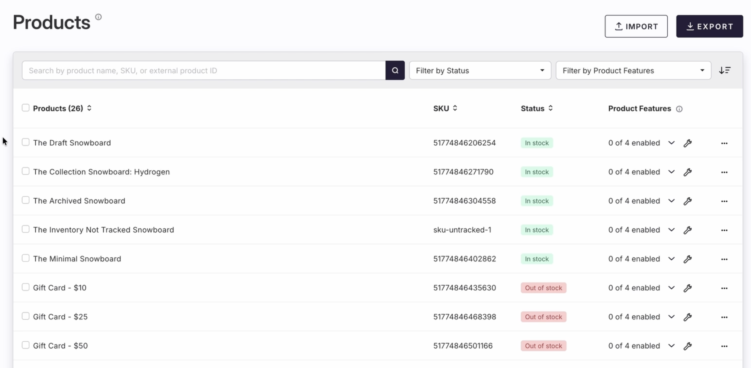
Task: Click the Import button
Action: (636, 26)
